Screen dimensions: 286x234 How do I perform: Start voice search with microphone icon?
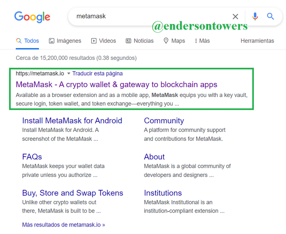tap(255, 17)
